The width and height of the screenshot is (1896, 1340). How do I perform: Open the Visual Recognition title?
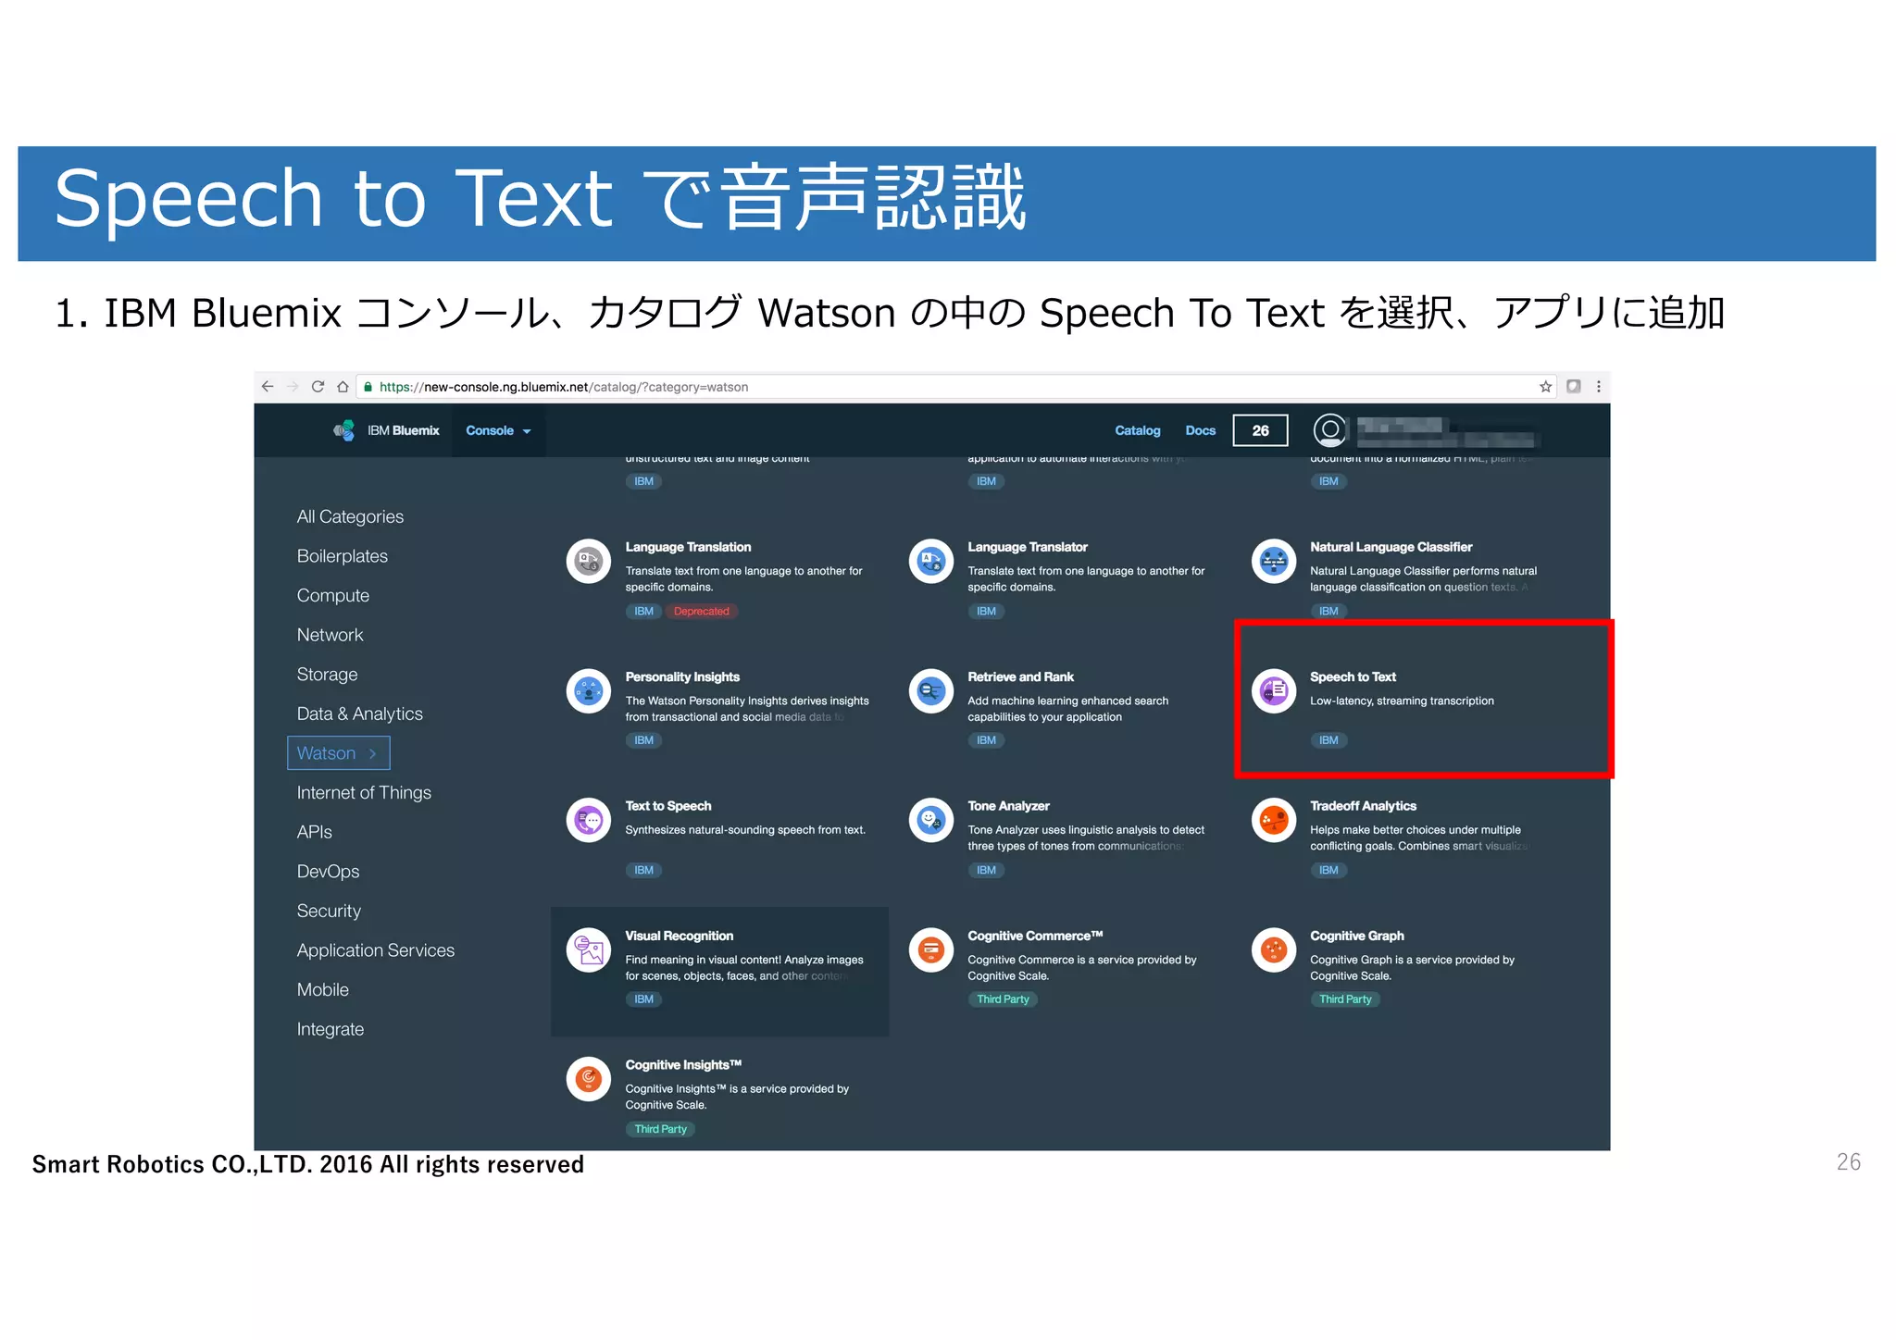click(679, 936)
